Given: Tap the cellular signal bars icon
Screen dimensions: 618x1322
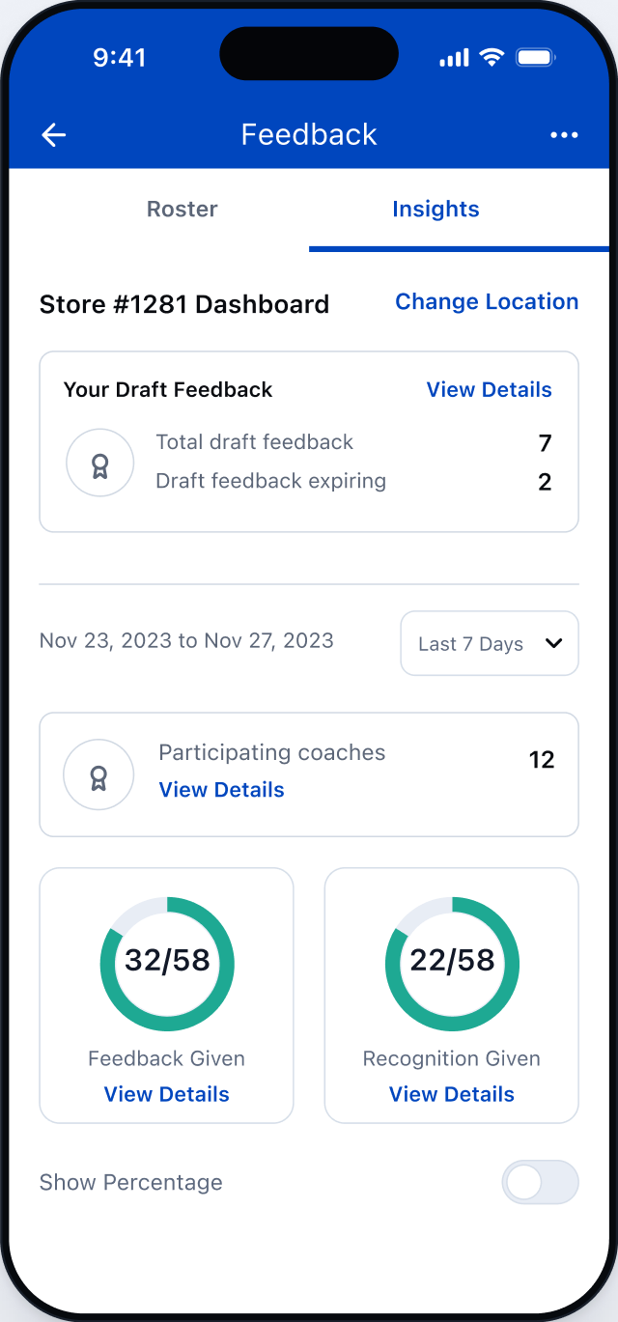Looking at the screenshot, I should coord(454,59).
